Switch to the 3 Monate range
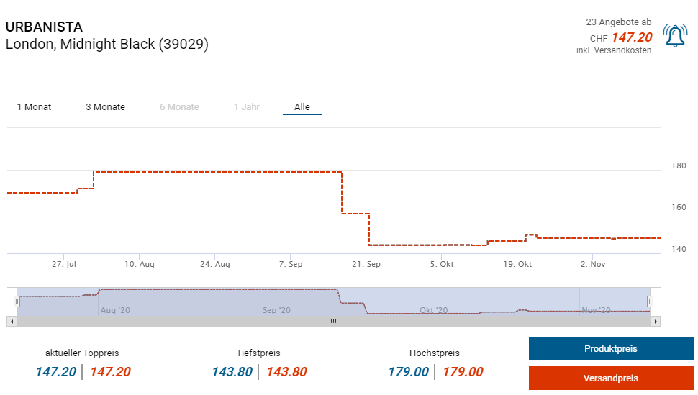698x395 pixels. point(105,107)
